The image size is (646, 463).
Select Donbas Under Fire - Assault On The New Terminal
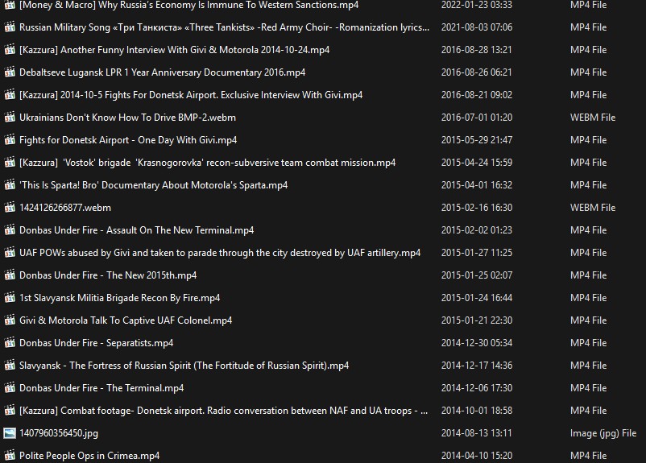(137, 230)
